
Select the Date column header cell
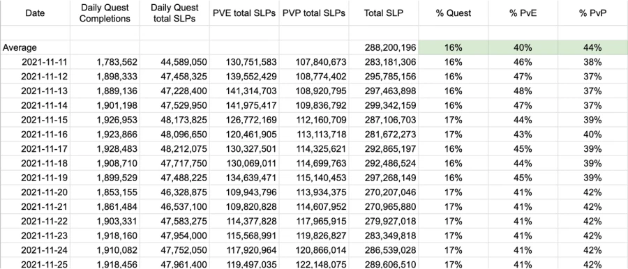click(x=36, y=13)
